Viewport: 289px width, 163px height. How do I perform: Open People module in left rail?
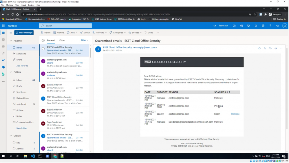point(3,46)
